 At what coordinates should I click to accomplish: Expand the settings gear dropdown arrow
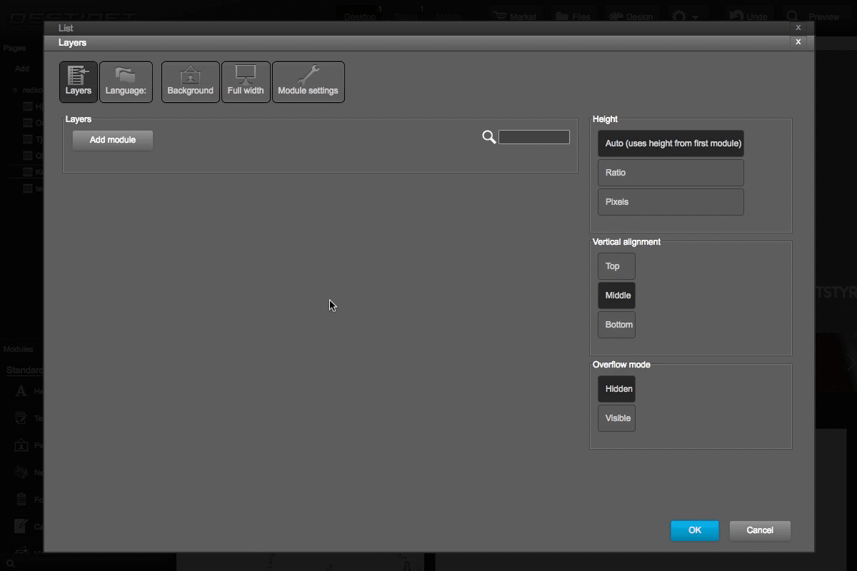point(696,16)
